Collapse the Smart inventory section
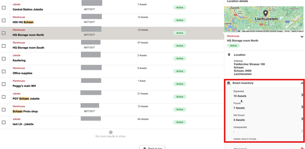The width and height of the screenshot is (305, 149). coord(302,83)
